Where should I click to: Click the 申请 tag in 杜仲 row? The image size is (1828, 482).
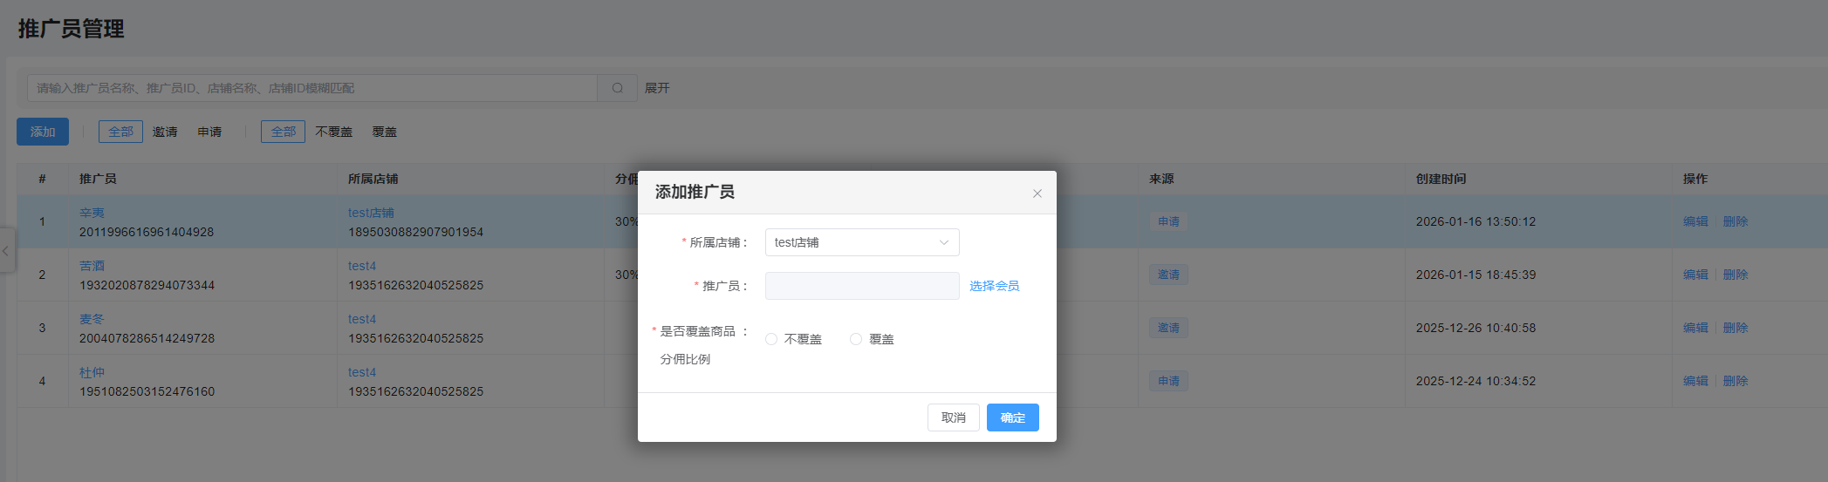(x=1168, y=381)
